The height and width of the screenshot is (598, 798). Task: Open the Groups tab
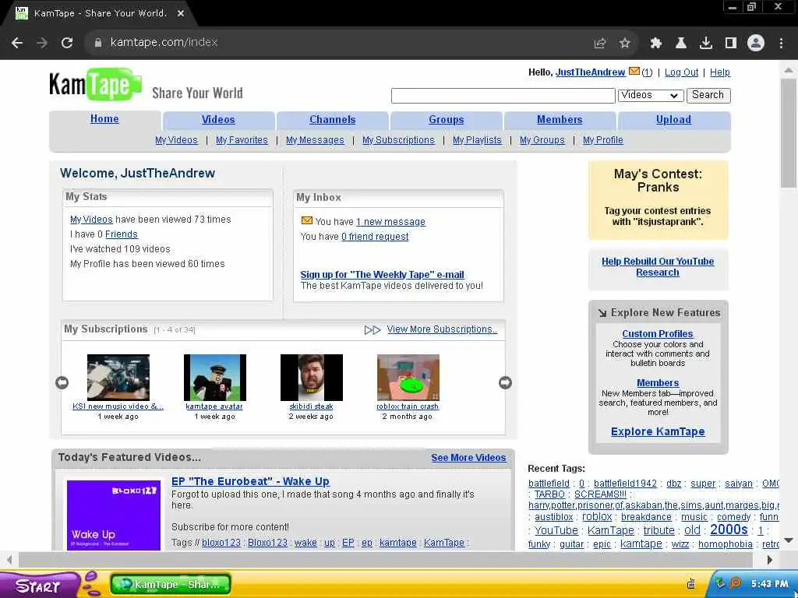(x=447, y=120)
